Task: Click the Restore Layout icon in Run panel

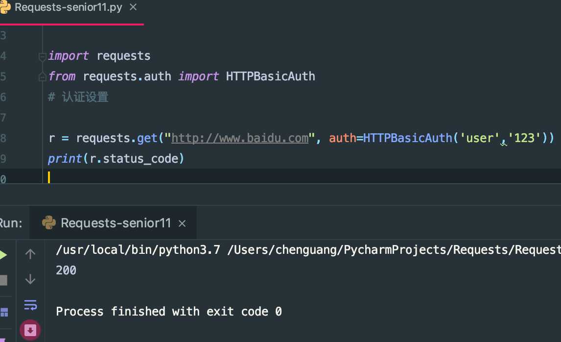Action: point(4,312)
